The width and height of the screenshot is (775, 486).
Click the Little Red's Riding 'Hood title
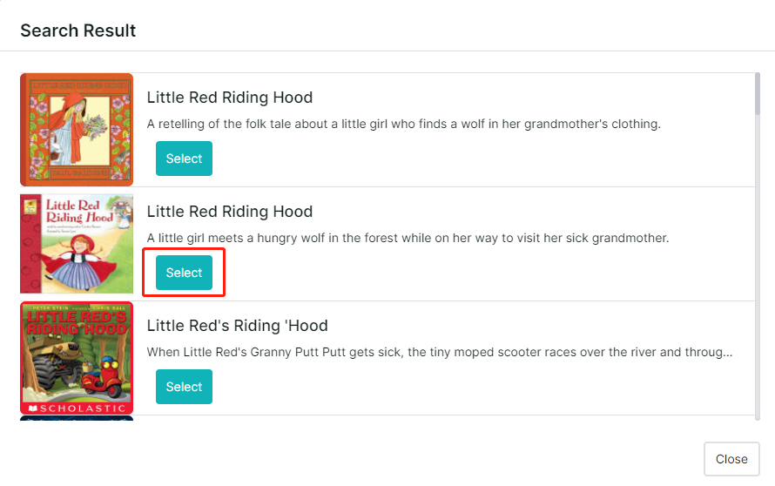point(237,326)
